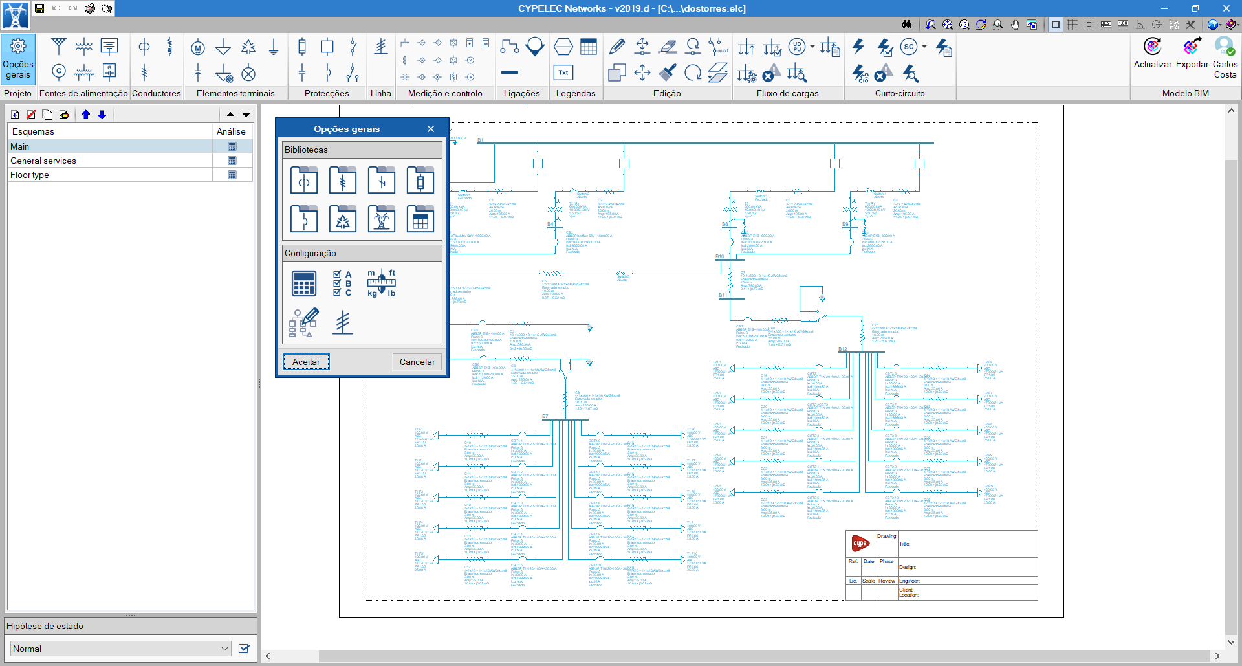Click Actualizar BIM model

click(1152, 53)
